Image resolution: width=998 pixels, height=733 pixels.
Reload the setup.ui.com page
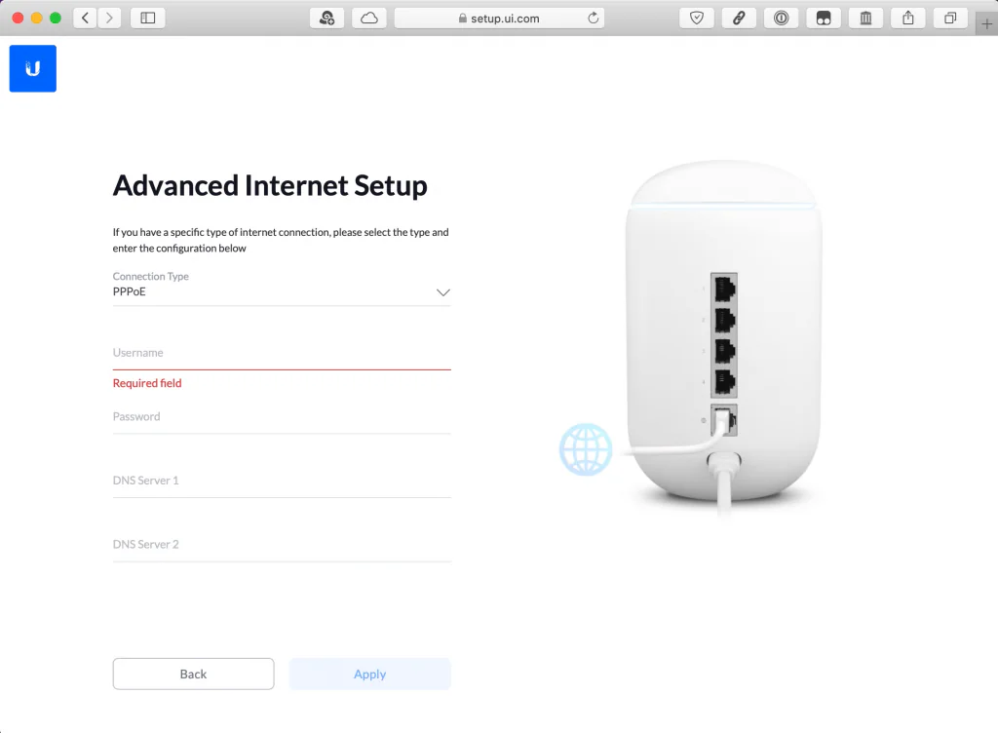tap(594, 18)
